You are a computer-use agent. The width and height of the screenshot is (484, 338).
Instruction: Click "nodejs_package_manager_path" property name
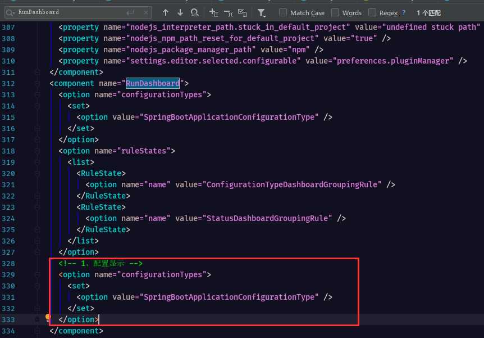pos(191,50)
